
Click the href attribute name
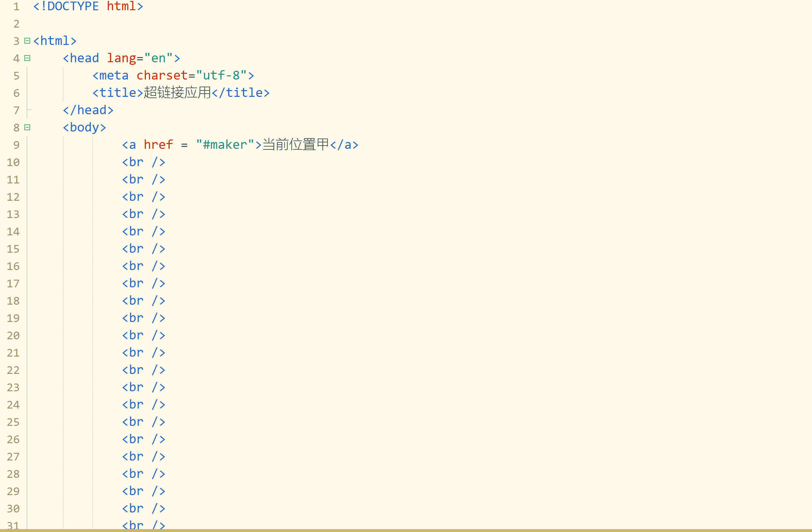(158, 145)
